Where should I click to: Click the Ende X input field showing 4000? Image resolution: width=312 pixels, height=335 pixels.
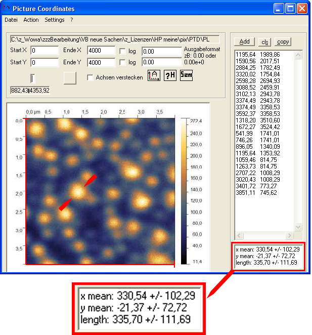[101, 51]
